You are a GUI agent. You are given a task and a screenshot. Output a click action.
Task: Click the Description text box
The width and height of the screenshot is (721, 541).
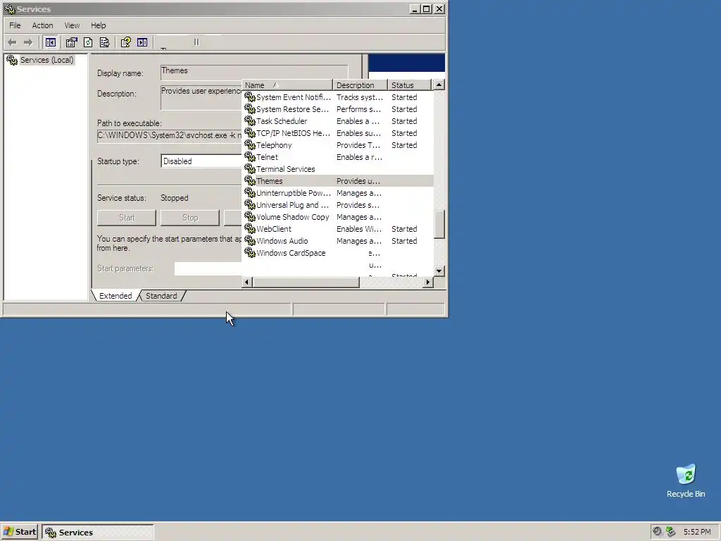point(201,97)
